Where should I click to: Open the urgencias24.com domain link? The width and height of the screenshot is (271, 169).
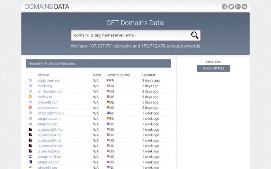[50, 146]
